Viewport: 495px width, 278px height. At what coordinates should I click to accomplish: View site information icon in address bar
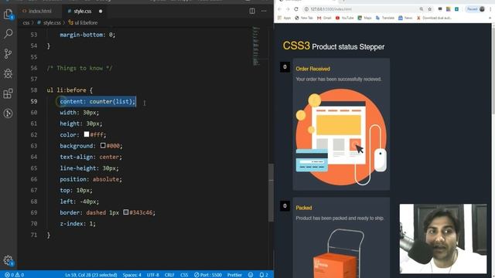(x=306, y=9)
